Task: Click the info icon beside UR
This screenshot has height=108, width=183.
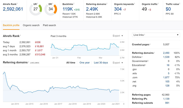Action: click(37, 3)
